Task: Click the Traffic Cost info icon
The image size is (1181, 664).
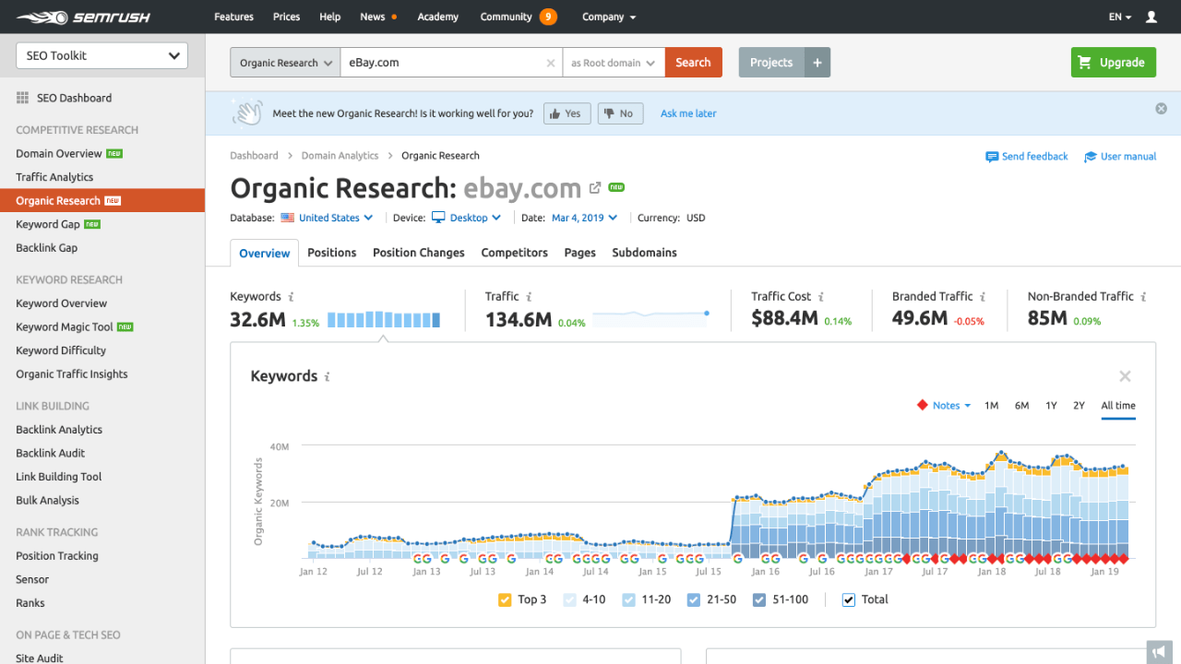Action: (821, 297)
